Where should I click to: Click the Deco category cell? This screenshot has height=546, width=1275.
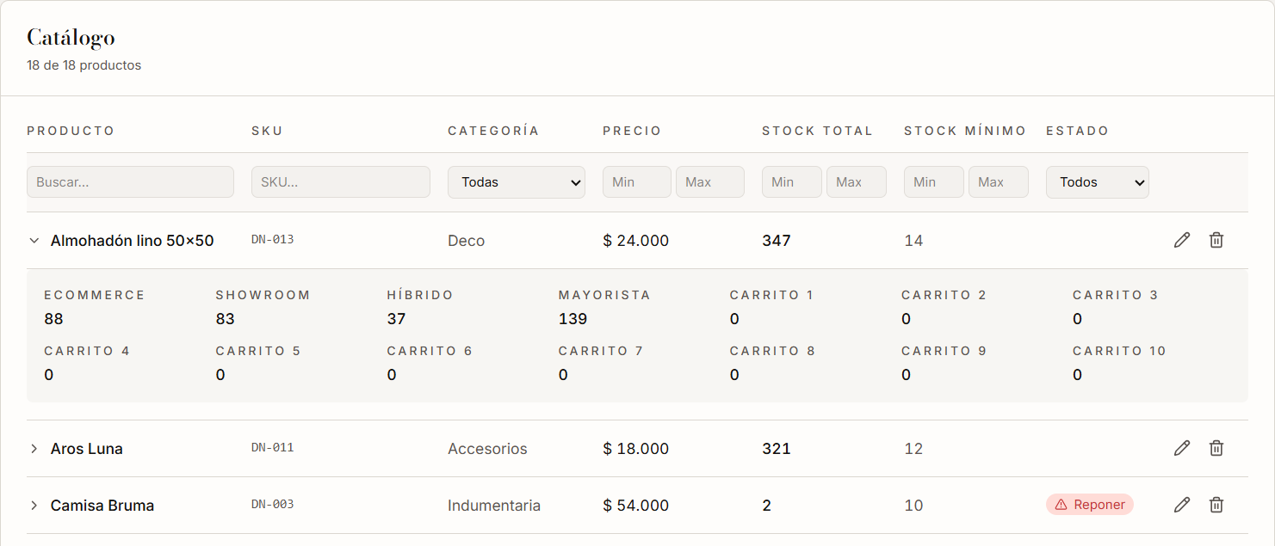click(467, 241)
